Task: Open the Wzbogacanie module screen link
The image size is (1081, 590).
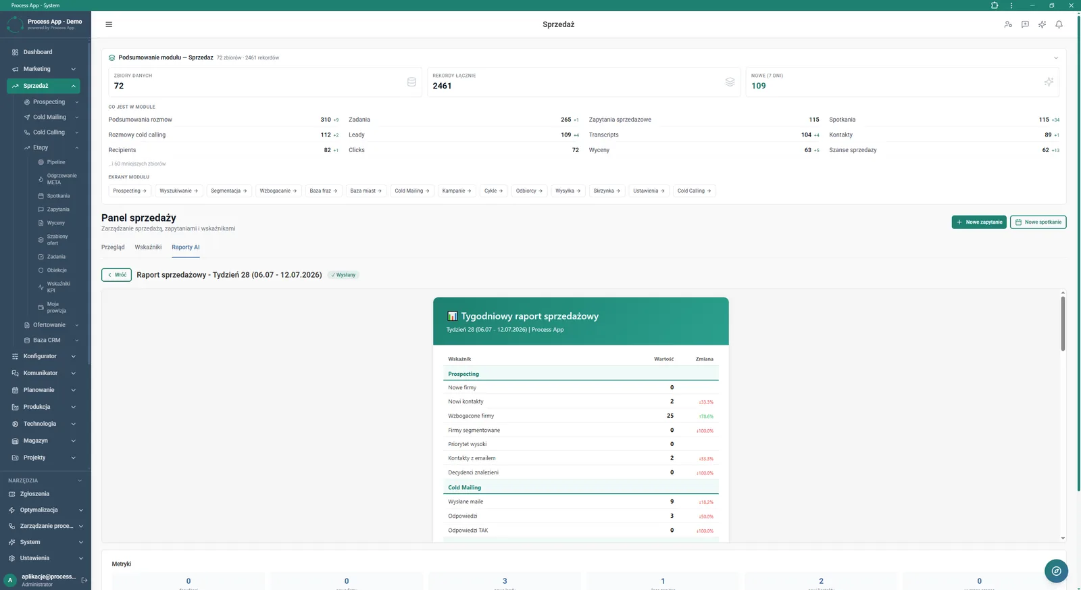Action: 278,191
